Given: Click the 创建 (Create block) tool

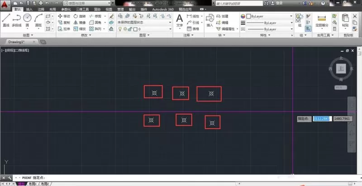Looking at the screenshot, I should [x=222, y=16].
